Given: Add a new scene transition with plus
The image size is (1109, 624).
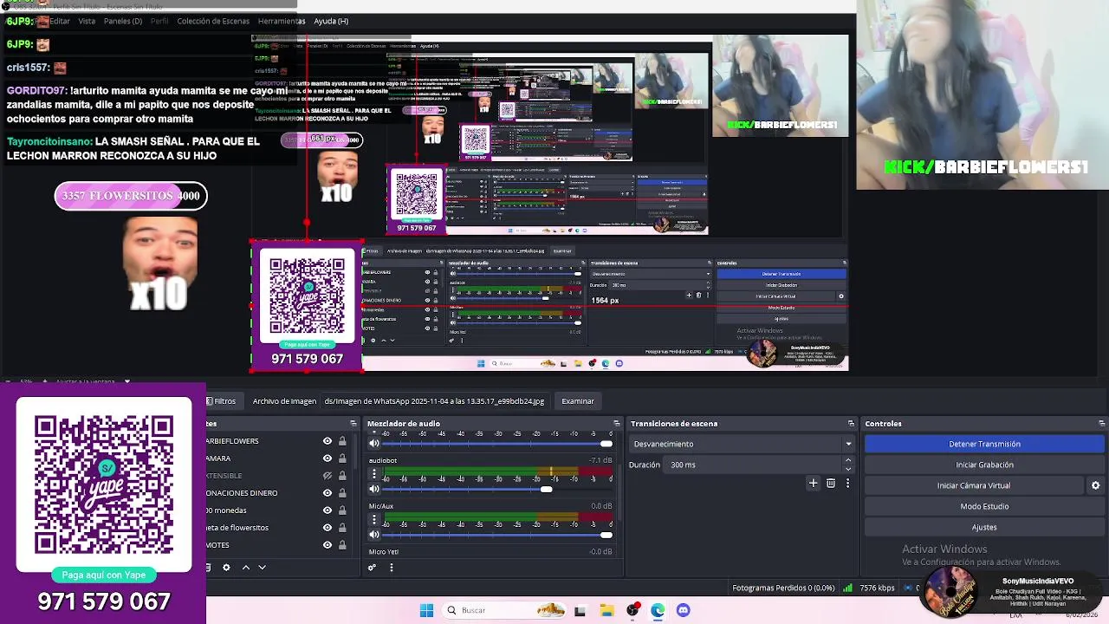Looking at the screenshot, I should click(813, 483).
